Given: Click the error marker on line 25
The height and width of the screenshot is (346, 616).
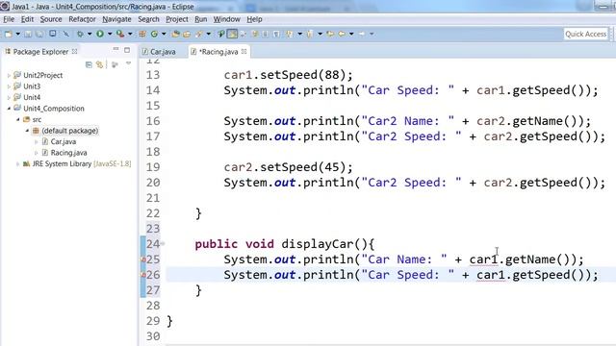Looking at the screenshot, I should coord(143,259).
